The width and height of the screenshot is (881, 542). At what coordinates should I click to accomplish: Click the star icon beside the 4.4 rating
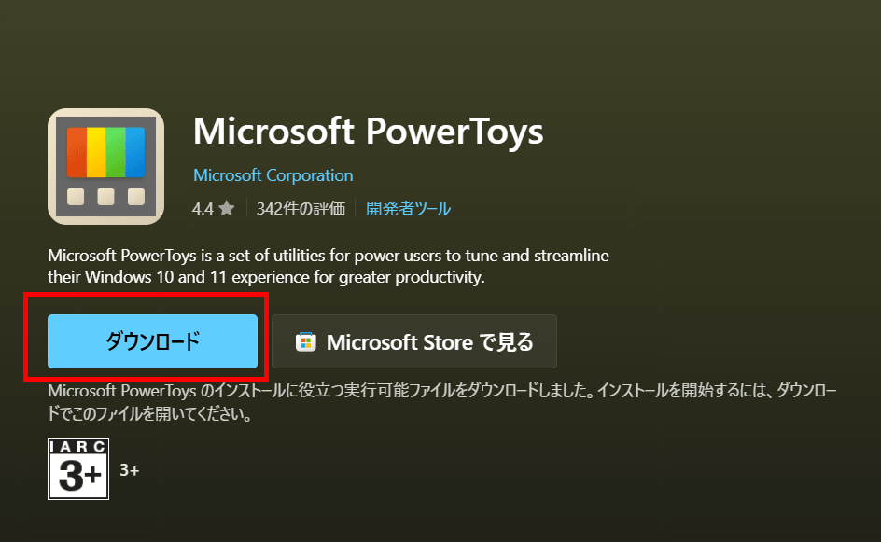point(227,209)
